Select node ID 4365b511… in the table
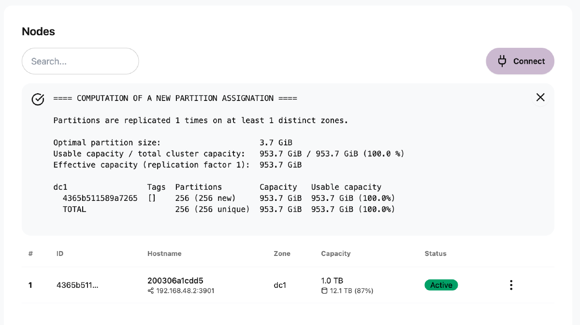The height and width of the screenshot is (325, 580). [x=77, y=285]
